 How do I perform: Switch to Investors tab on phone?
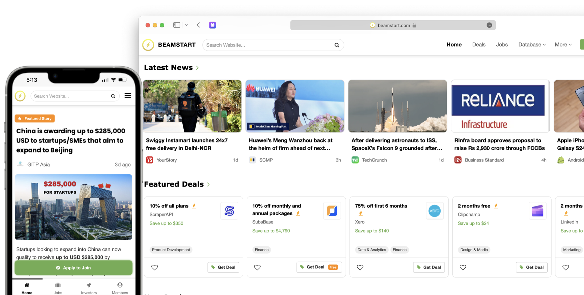[89, 289]
